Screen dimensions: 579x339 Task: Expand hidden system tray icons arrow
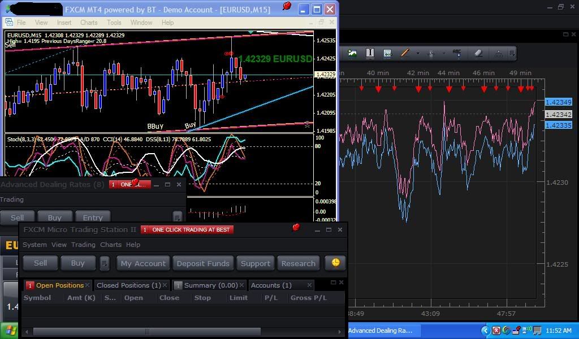pyautogui.click(x=486, y=331)
